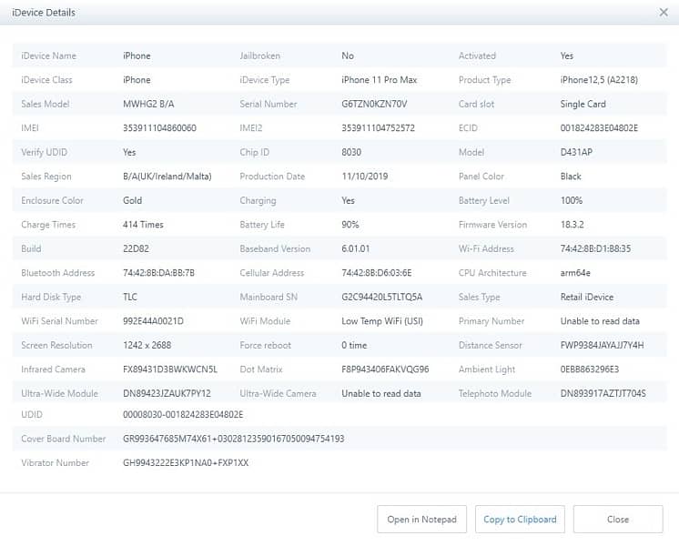
Task: Click enclosure color value Gold
Action: (x=132, y=200)
